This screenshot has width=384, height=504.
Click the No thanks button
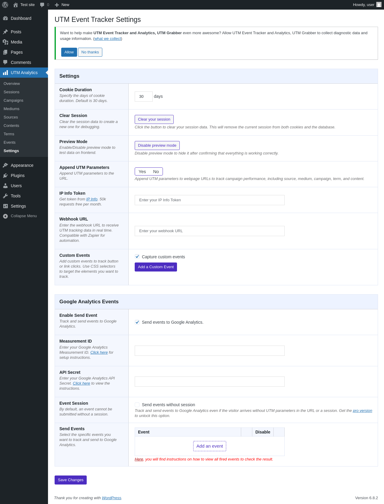(x=90, y=52)
